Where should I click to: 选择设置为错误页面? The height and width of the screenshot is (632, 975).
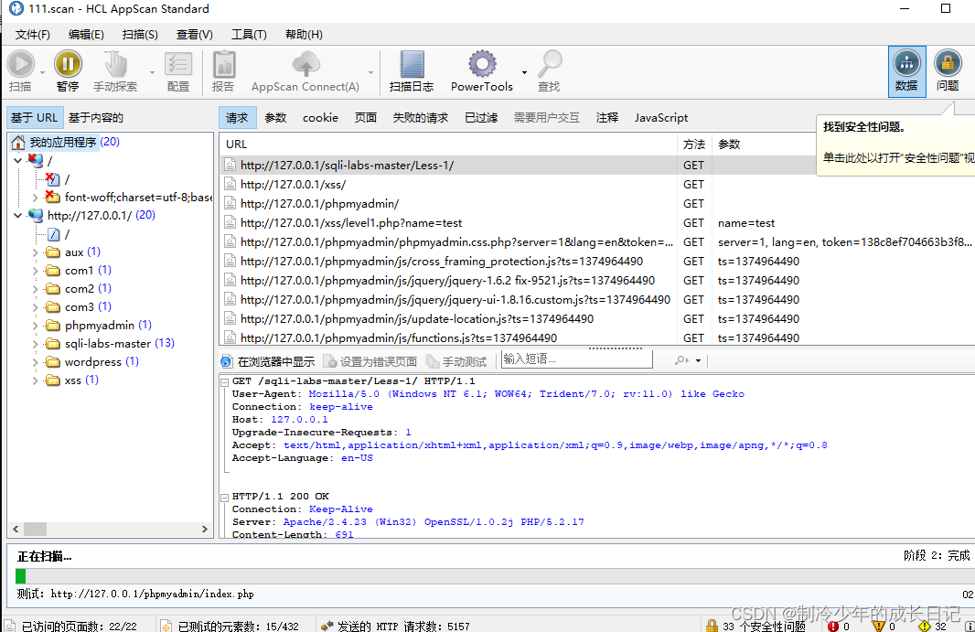[x=370, y=360]
